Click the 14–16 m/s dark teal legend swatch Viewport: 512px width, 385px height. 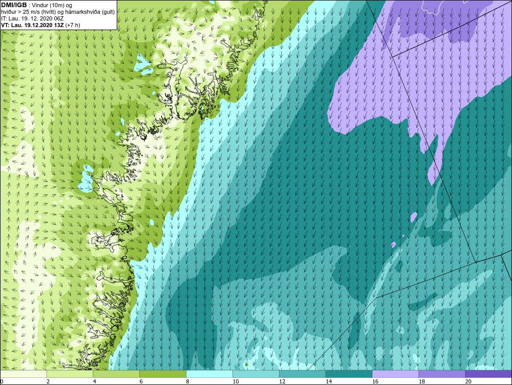coord(349,374)
